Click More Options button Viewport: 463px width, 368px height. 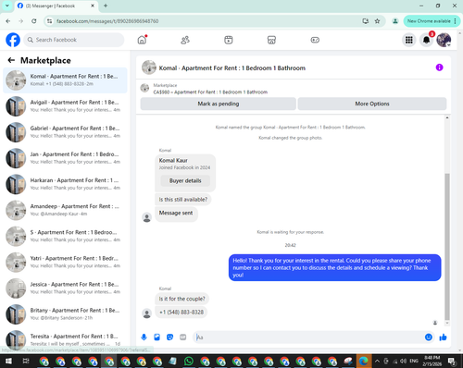372,104
